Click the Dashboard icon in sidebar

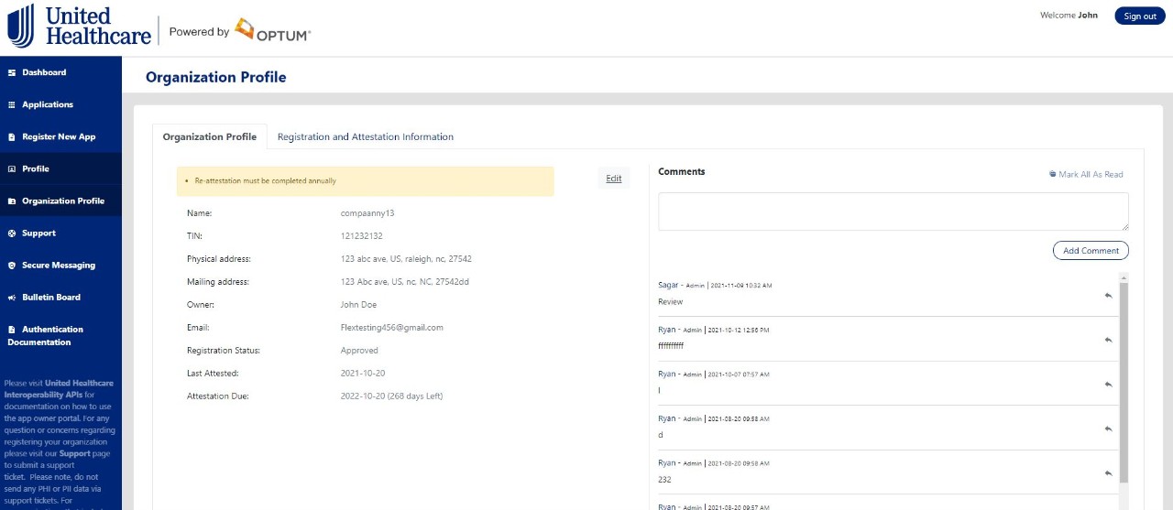pos(12,72)
